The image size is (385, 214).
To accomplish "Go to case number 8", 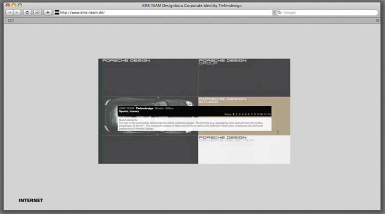I will (x=255, y=114).
